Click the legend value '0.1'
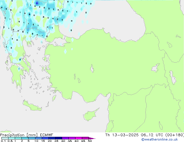Viewport: 184px width, 142px height. 3,141
